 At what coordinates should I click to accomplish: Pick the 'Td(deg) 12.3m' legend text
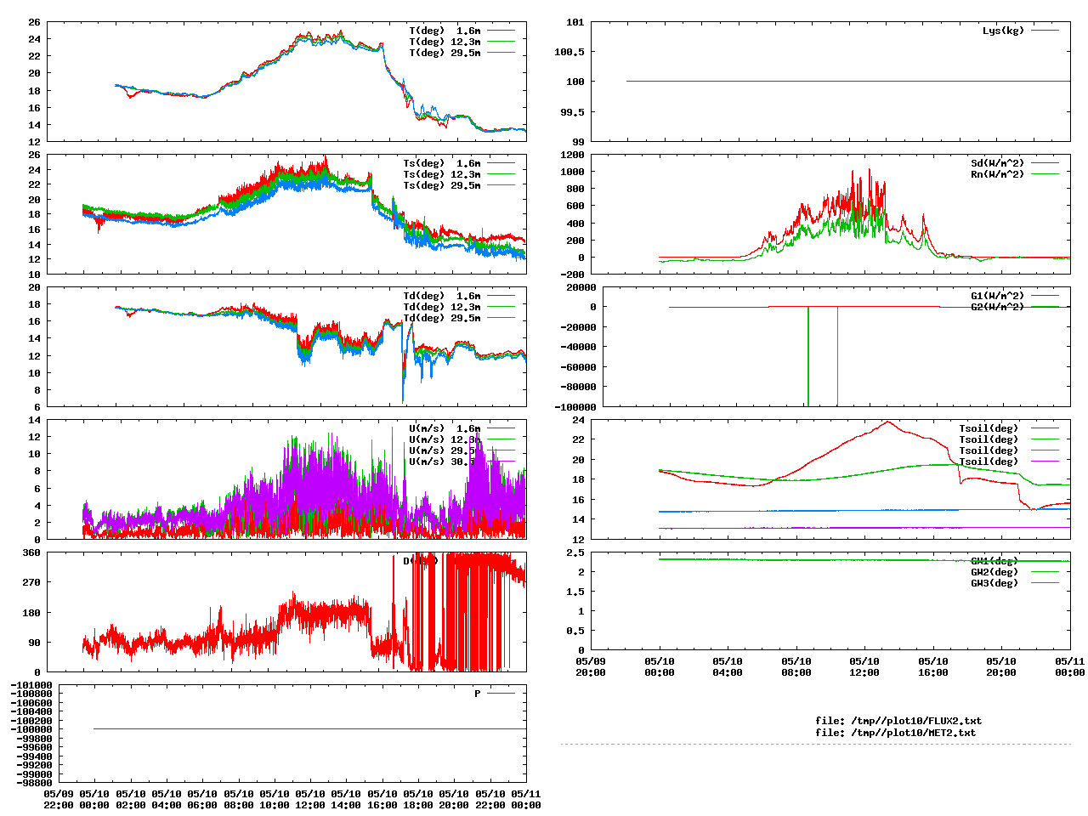pos(441,307)
